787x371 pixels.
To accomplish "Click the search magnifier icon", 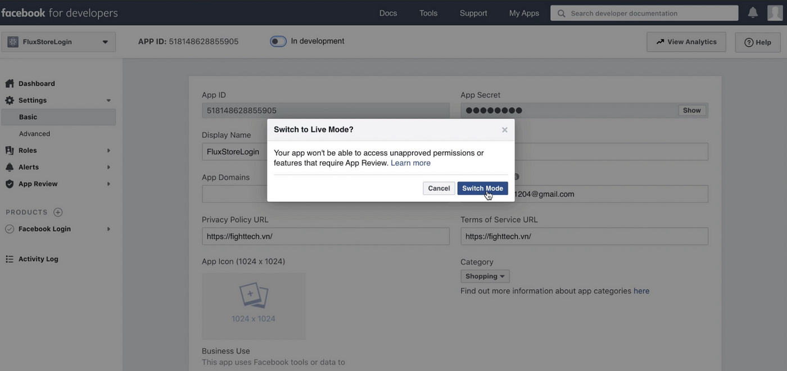I will click(561, 13).
